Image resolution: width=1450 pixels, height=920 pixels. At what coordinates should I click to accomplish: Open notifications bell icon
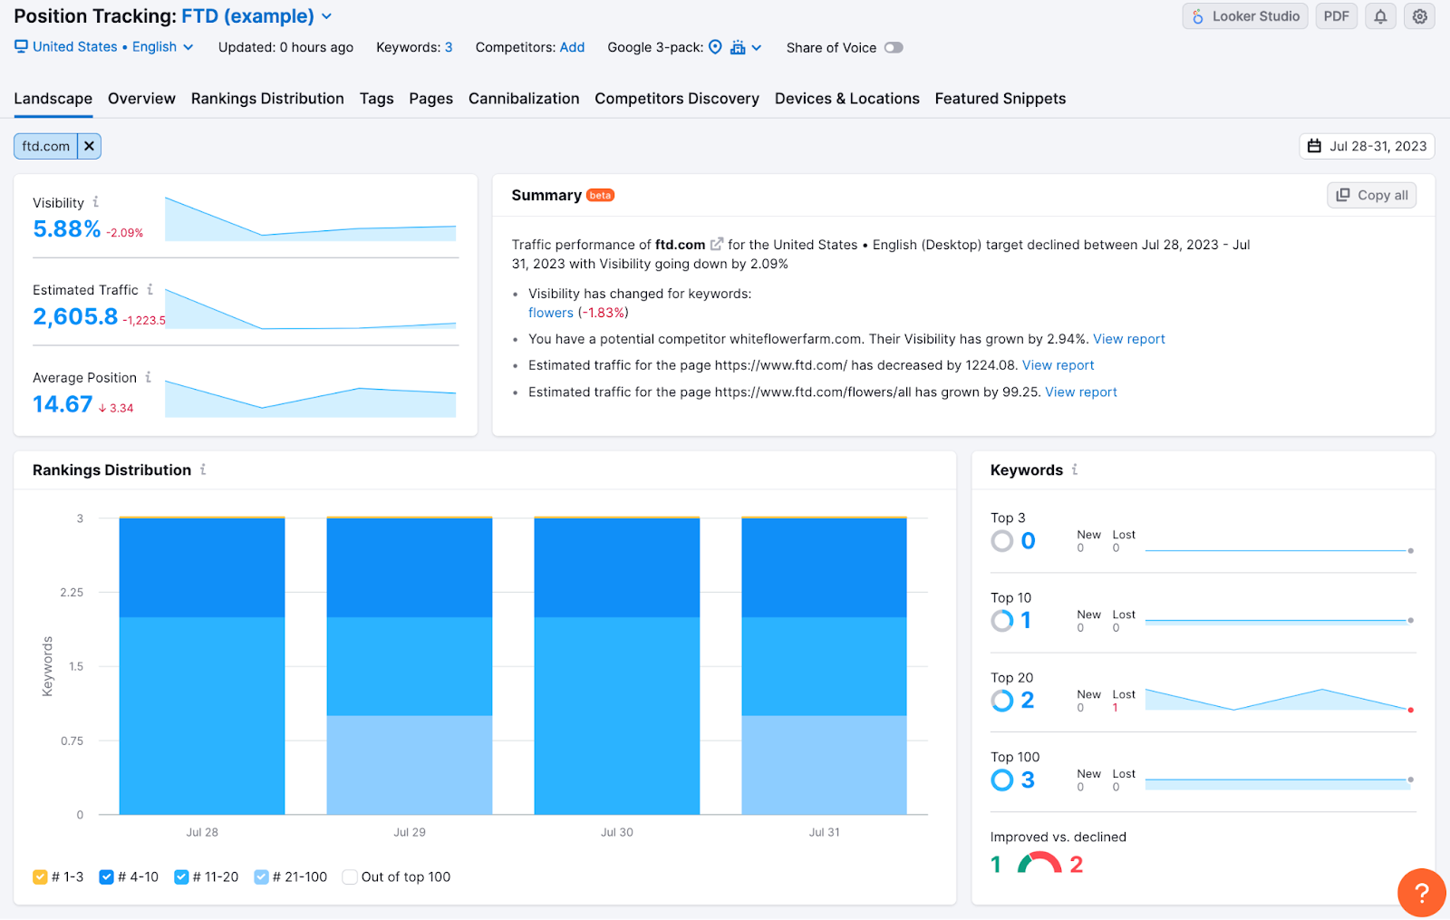tap(1380, 16)
